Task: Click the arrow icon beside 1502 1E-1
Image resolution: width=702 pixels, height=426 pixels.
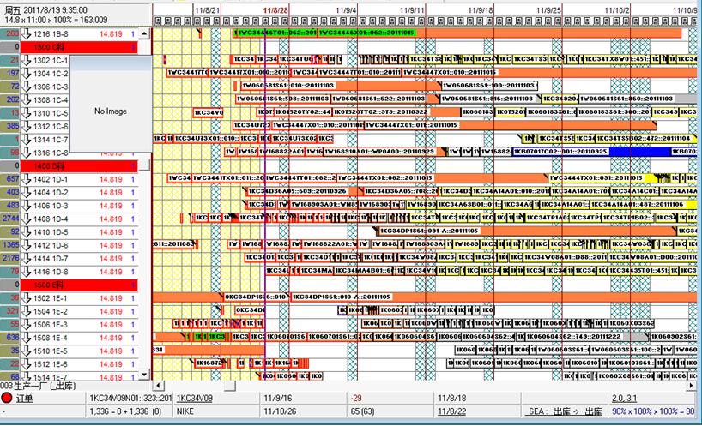Action: 27,298
